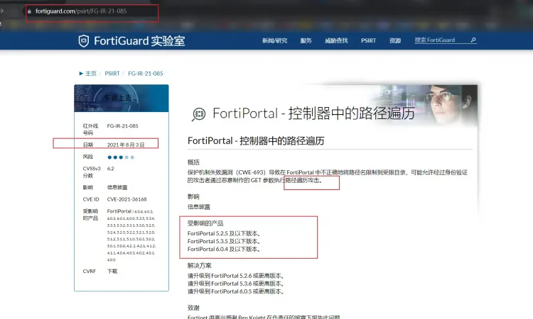This screenshot has height=319, width=533.
Task: Open PSIRT breadcrumb link
Action: tap(112, 73)
